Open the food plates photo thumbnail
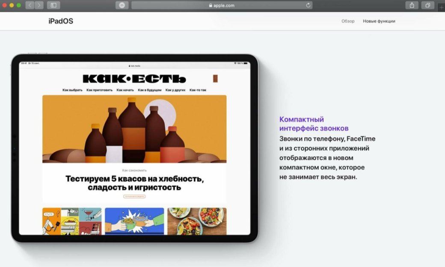 [x=197, y=221]
